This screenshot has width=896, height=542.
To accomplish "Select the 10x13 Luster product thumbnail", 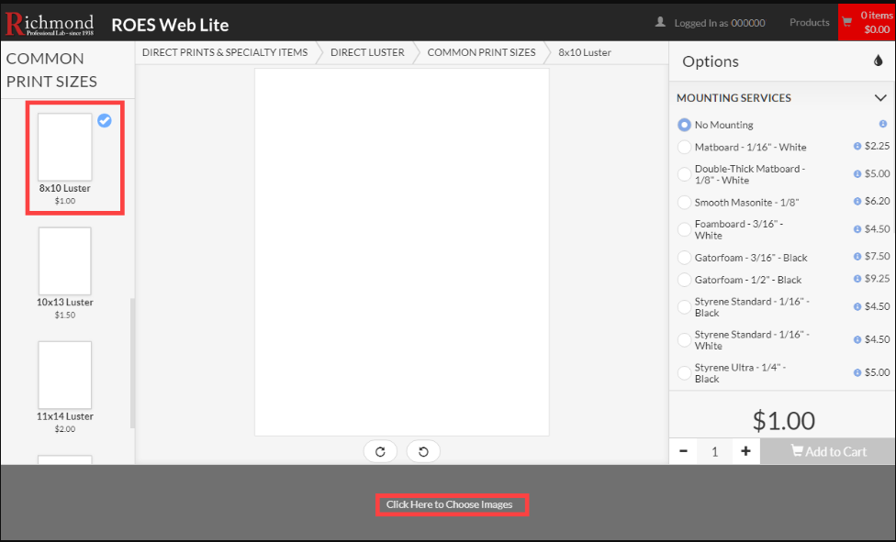I will click(x=64, y=260).
